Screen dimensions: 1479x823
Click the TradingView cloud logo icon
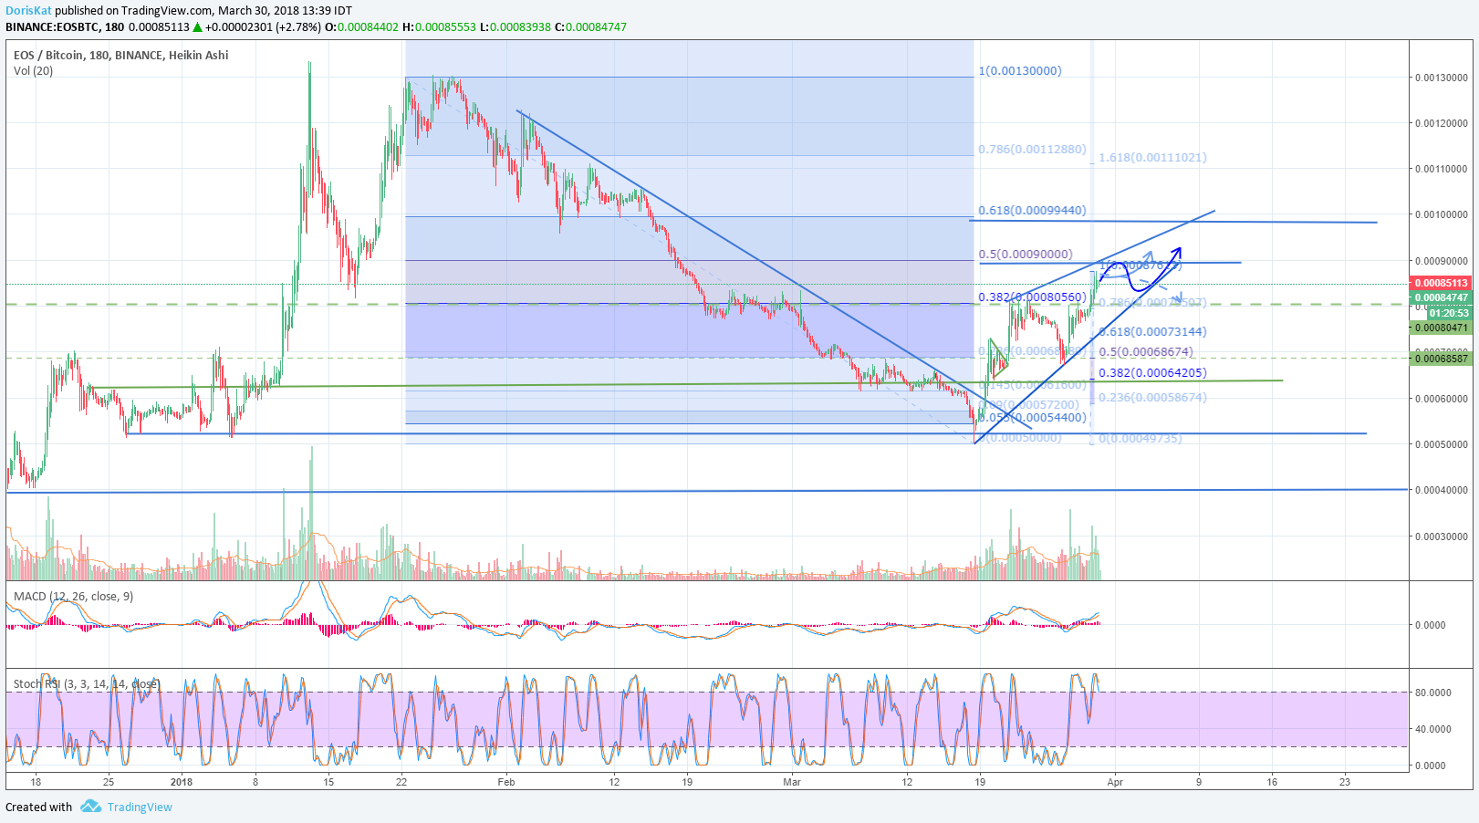click(x=90, y=807)
